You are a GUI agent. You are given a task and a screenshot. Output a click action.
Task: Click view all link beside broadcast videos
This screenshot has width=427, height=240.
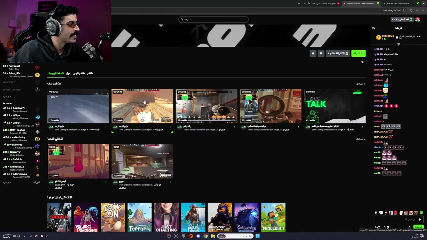click(x=361, y=84)
